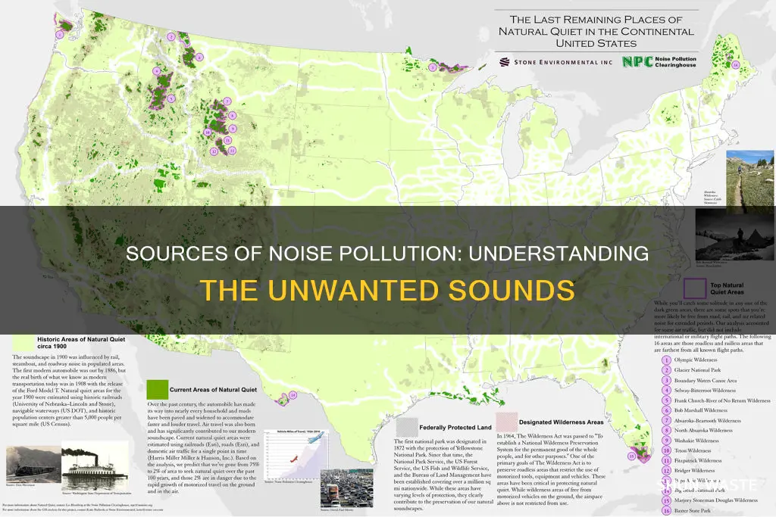Select the Designated Wilderness Areas pink swatch
The image size is (776, 517).
507,422
